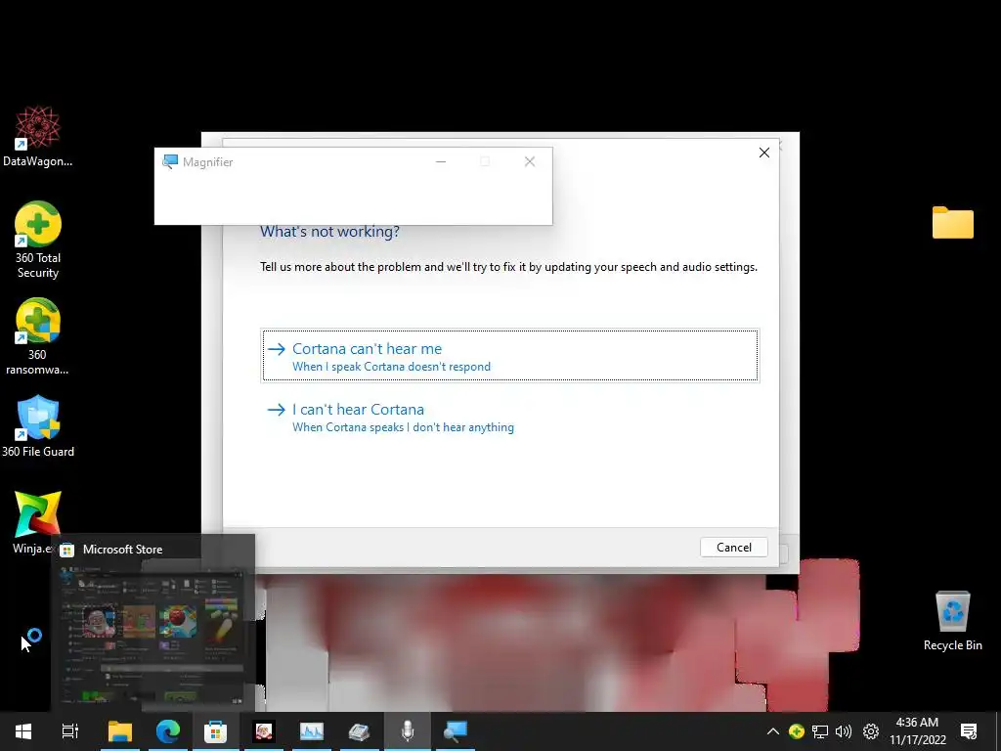The image size is (1001, 751).
Task: Click the settings gear tray icon
Action: point(871,731)
